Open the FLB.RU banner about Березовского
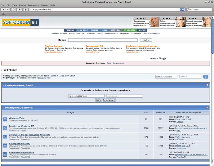 pyautogui.click(x=146, y=22)
